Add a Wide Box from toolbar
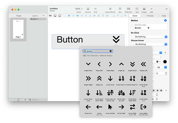178x123 pixels. pos(128,9)
